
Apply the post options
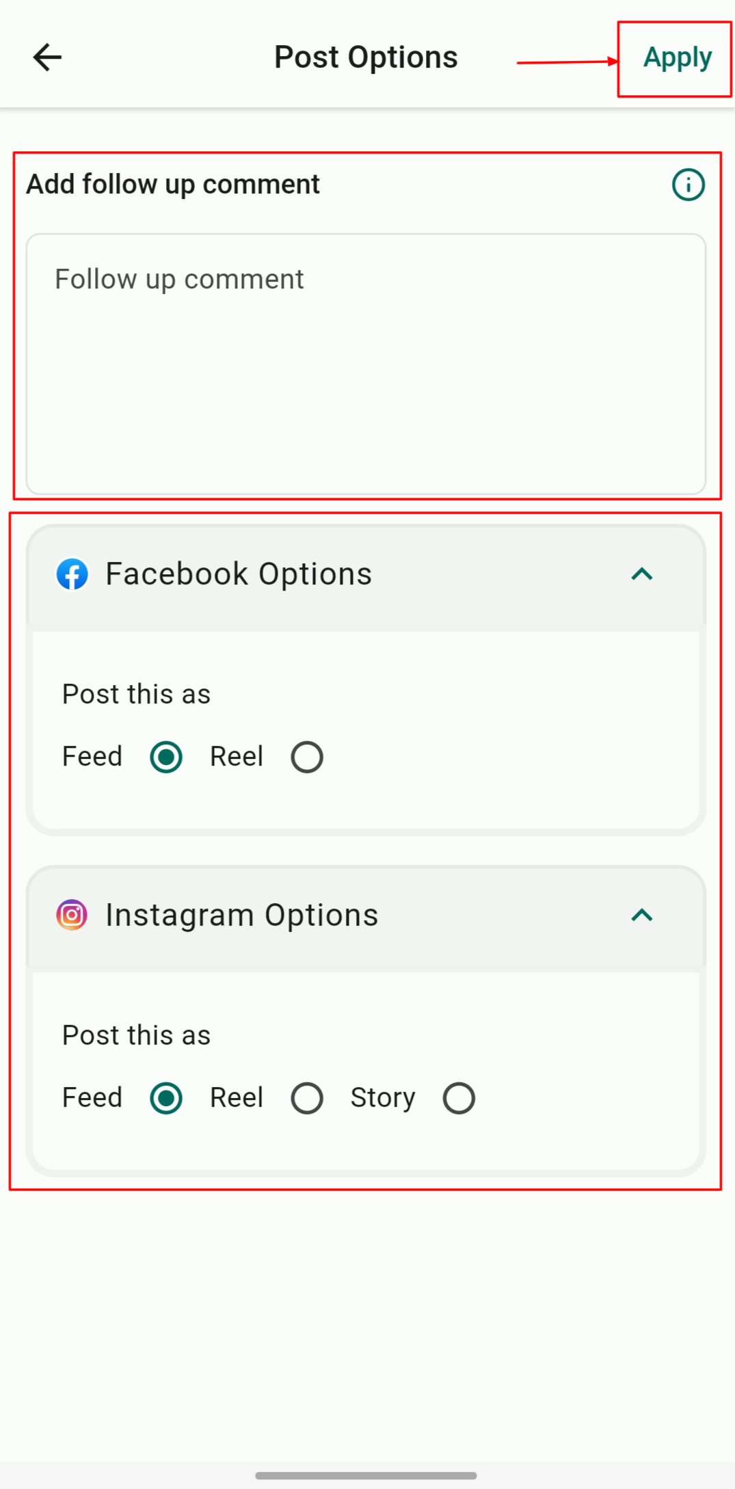coord(677,58)
